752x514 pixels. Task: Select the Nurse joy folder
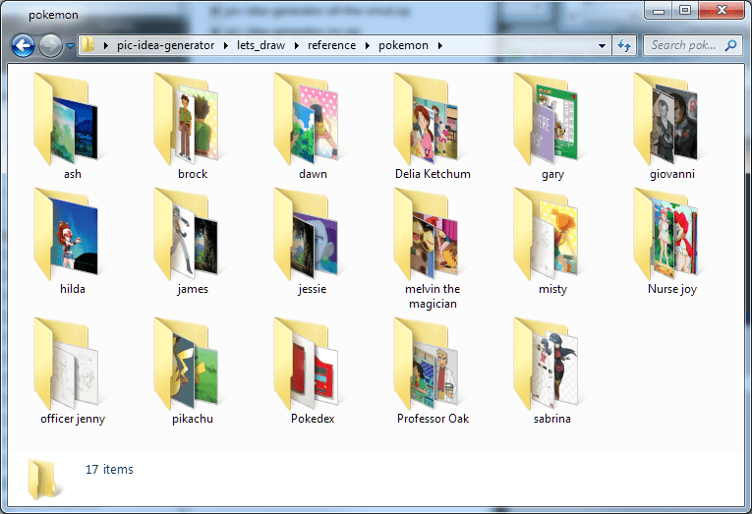(x=672, y=237)
